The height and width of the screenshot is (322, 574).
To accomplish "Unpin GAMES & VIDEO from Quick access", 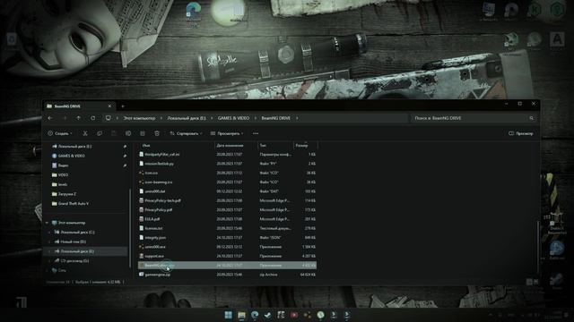I will click(125, 156).
